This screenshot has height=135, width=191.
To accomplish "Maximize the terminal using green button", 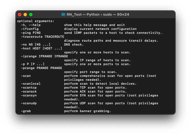I will tap(31, 15).
